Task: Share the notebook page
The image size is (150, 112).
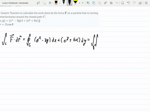Action: [x=140, y=3]
